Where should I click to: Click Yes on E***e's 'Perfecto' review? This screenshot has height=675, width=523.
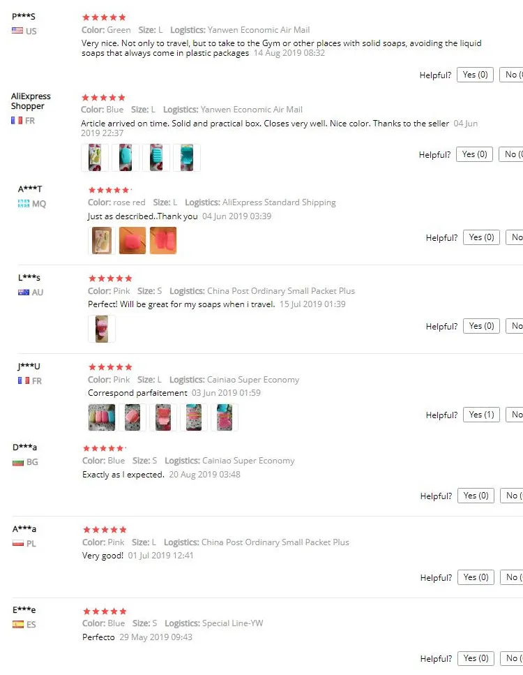click(476, 658)
